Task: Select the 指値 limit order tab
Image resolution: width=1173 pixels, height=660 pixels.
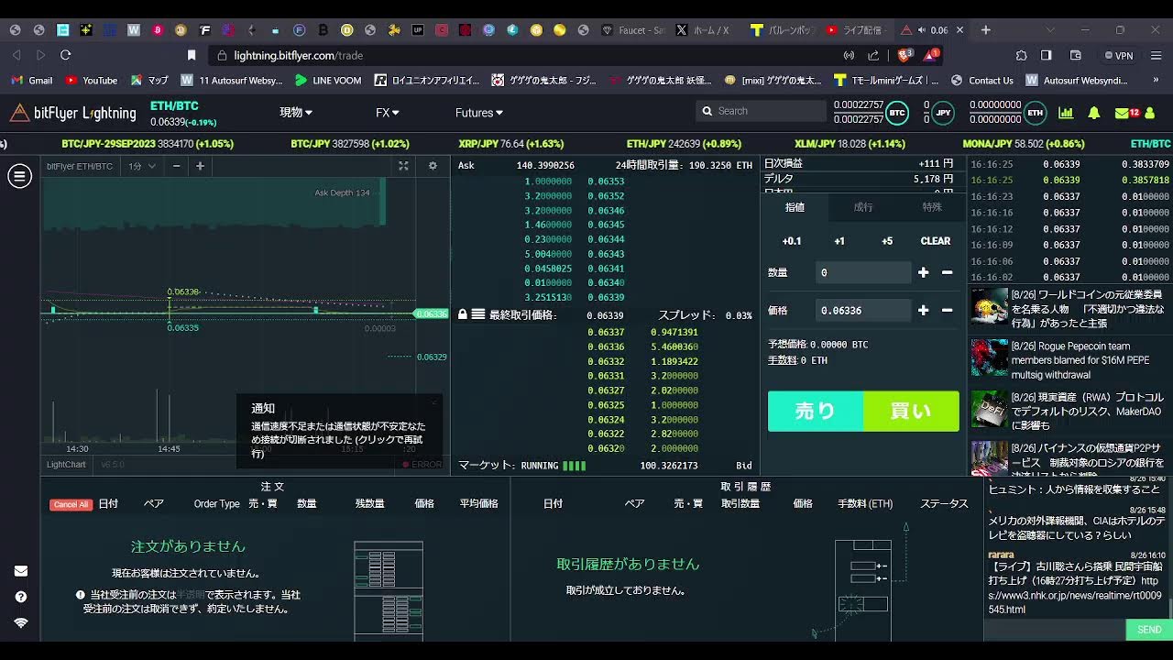Action: 795,207
